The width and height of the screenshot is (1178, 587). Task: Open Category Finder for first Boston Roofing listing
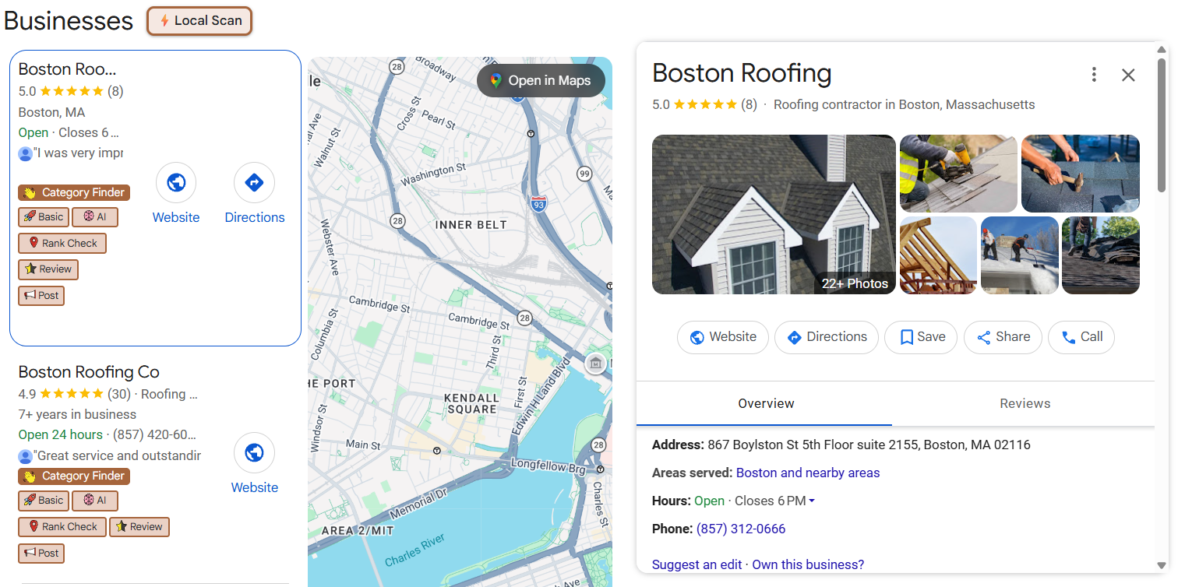tap(74, 192)
